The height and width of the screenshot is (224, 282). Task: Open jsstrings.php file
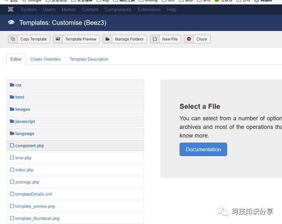27,182
